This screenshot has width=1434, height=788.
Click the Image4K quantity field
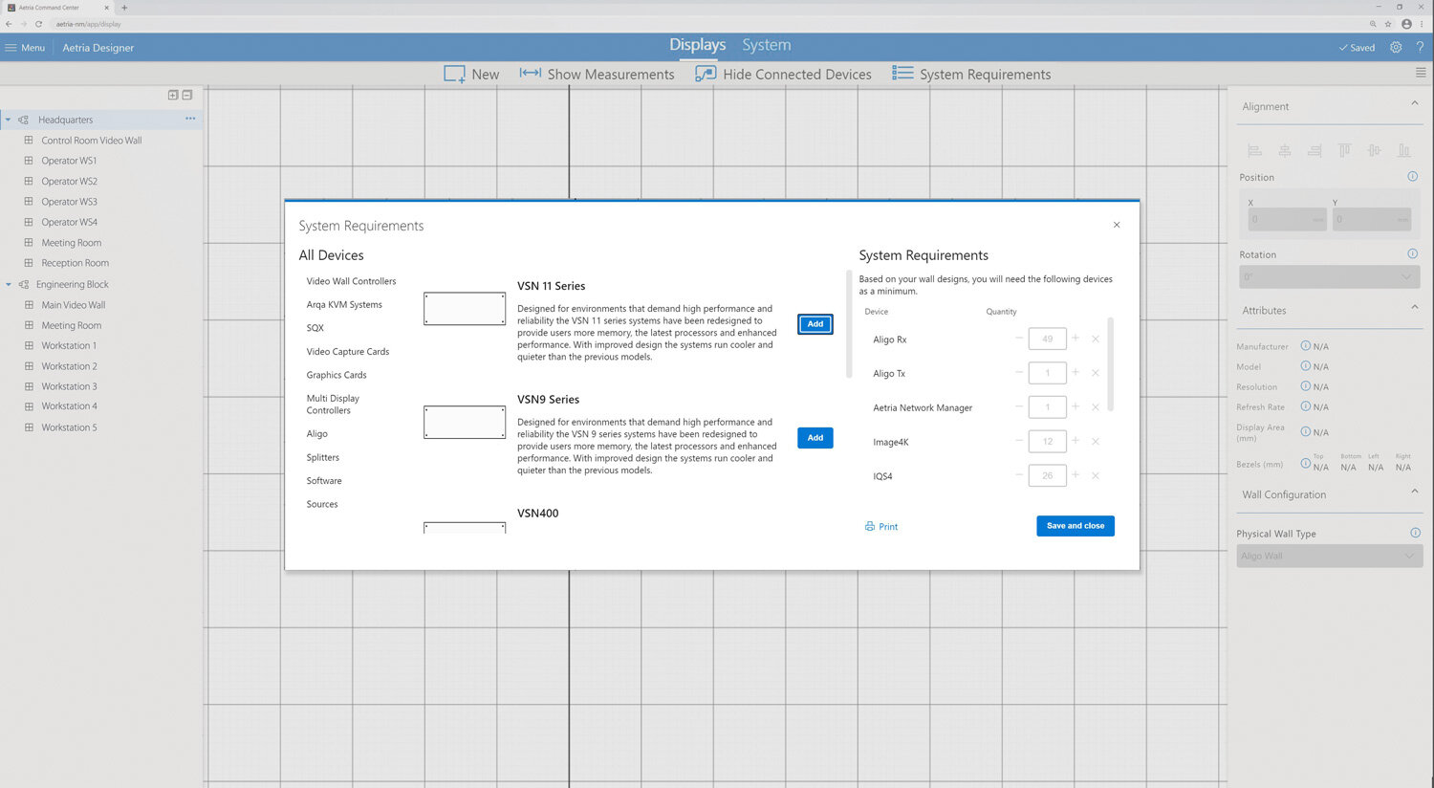(1048, 441)
